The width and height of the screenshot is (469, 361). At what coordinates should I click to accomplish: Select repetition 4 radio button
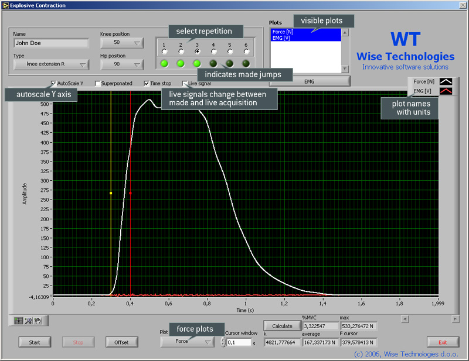click(x=213, y=51)
